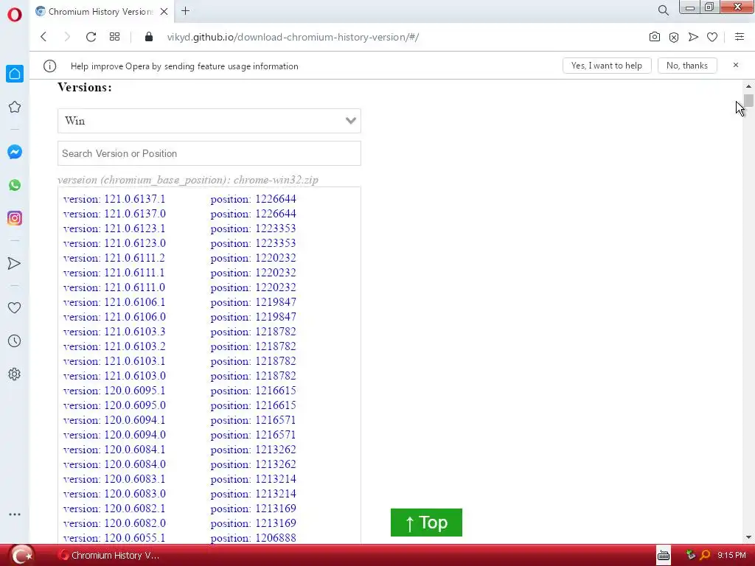Click the No, thanks button
This screenshot has width=755, height=566.
[687, 66]
